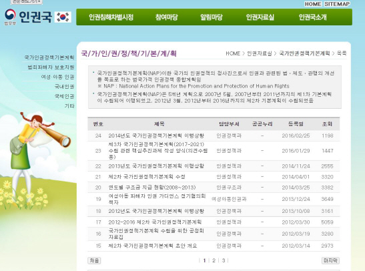
Task: Click row number 15
Action: [x=98, y=246]
